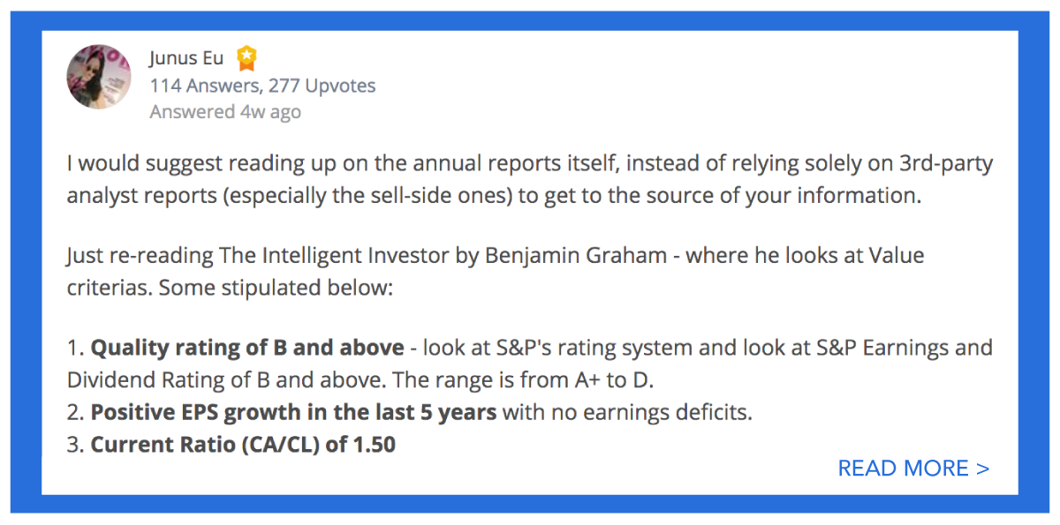Click the 'with no earnings deficits' text
1060x525 pixels.
[x=627, y=412]
